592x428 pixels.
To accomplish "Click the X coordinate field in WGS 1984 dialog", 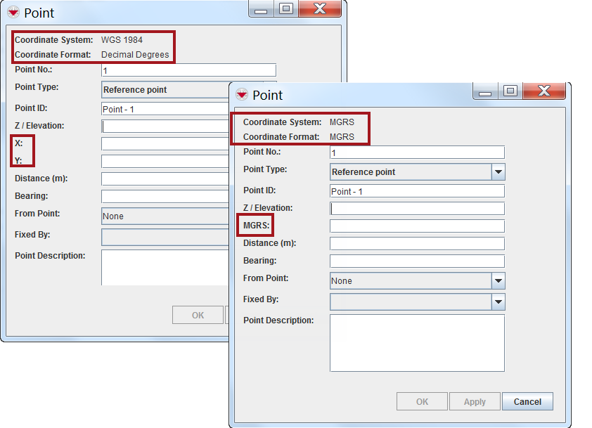I will [x=165, y=144].
